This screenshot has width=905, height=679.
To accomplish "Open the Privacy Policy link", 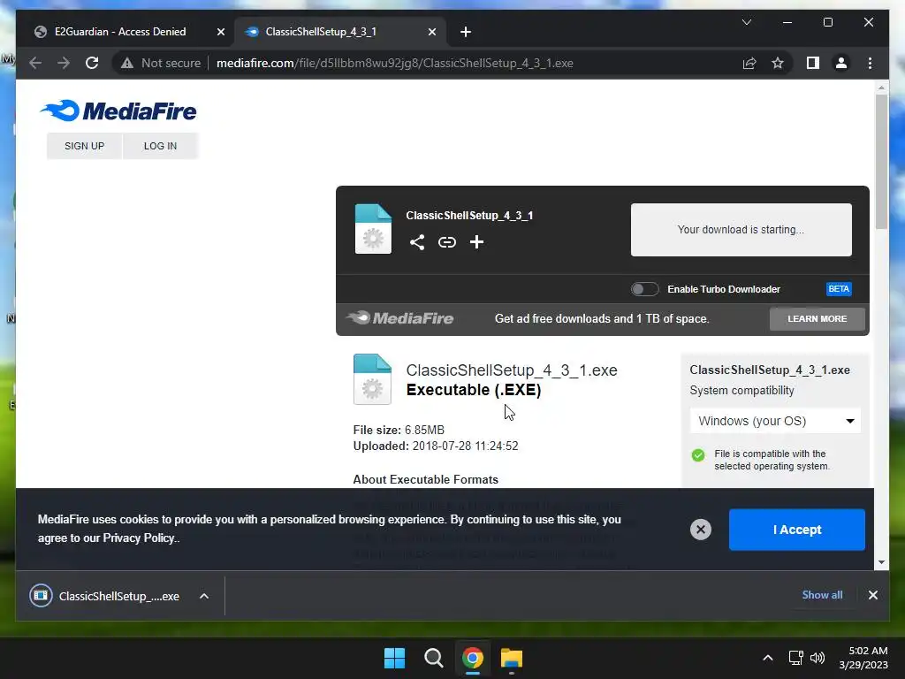I will coord(139,538).
